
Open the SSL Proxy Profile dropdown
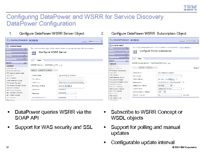(63, 86)
